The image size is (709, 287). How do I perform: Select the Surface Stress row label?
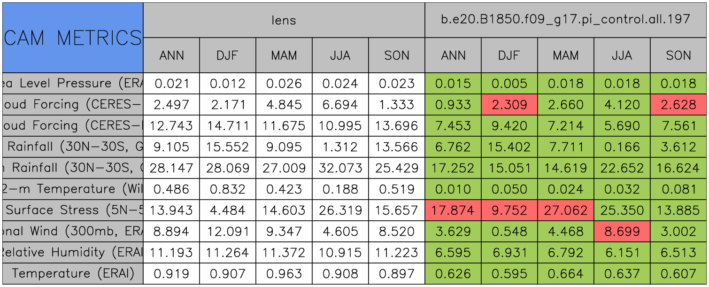(x=73, y=210)
